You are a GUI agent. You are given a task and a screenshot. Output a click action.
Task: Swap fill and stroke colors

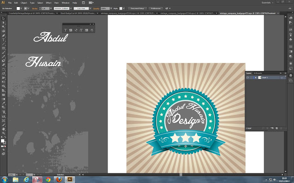[5, 137]
